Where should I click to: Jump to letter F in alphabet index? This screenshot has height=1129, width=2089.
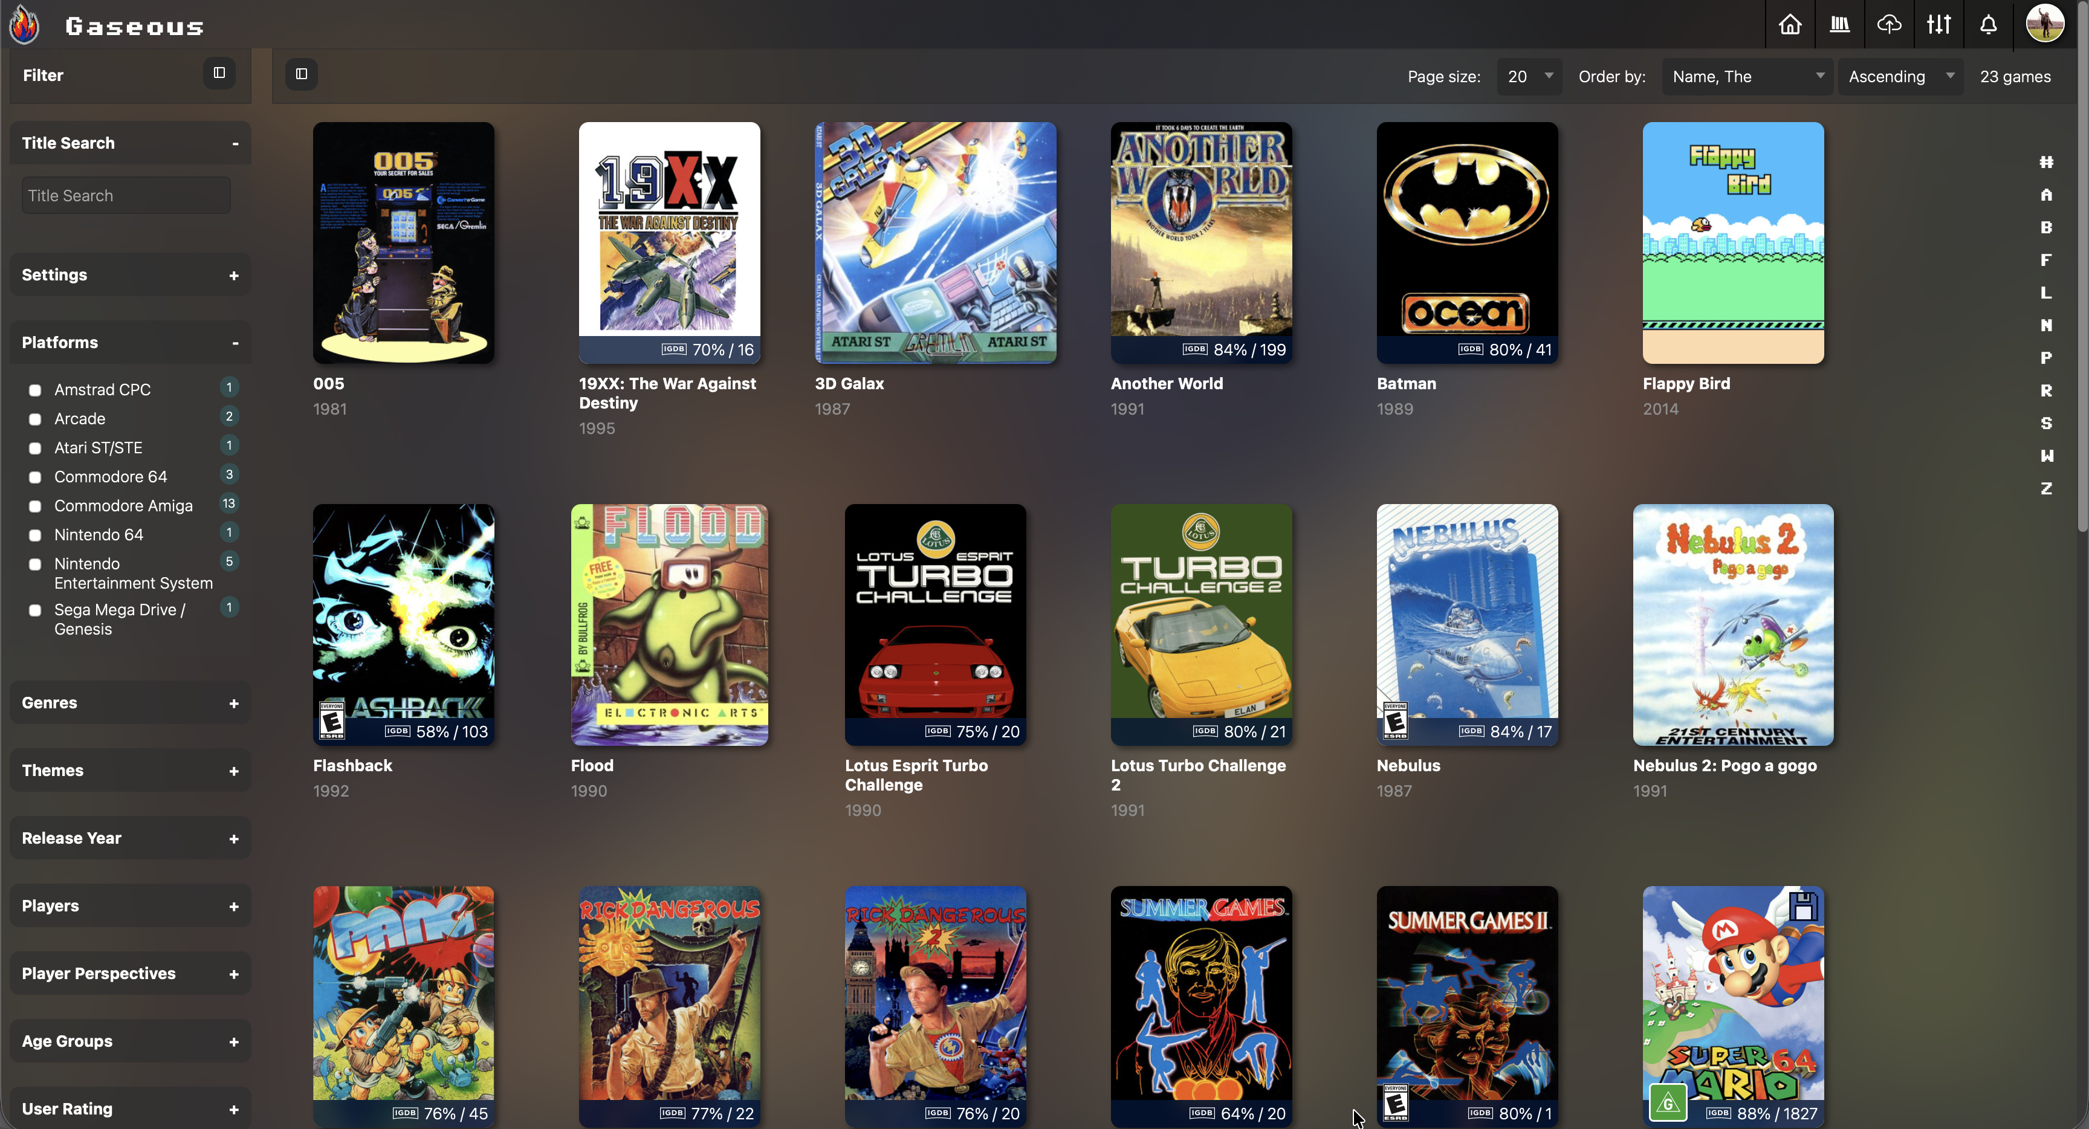[x=2046, y=259]
